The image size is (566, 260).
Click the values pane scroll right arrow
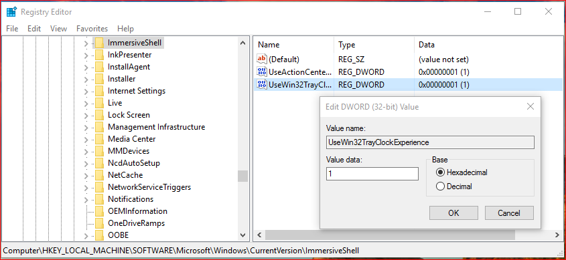tap(557, 235)
